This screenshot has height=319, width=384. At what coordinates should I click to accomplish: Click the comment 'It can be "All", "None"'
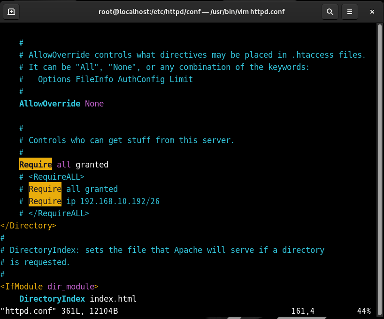coord(165,67)
